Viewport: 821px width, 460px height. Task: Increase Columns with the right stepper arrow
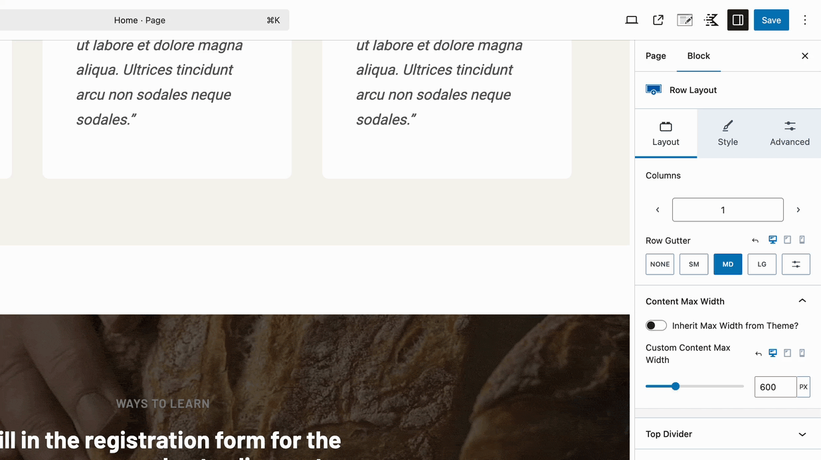click(x=798, y=209)
